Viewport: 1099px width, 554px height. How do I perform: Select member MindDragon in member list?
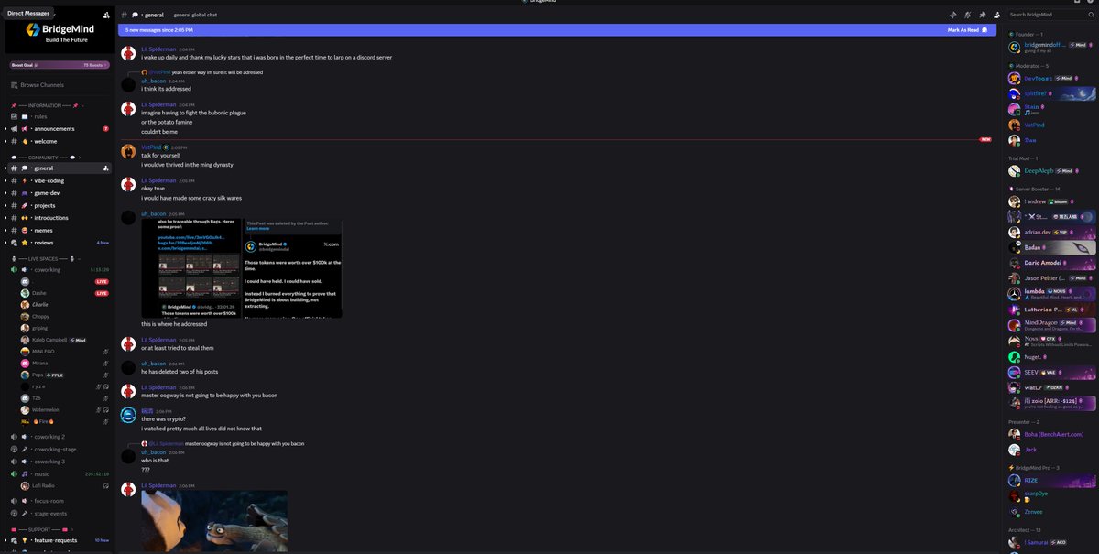(x=1051, y=325)
